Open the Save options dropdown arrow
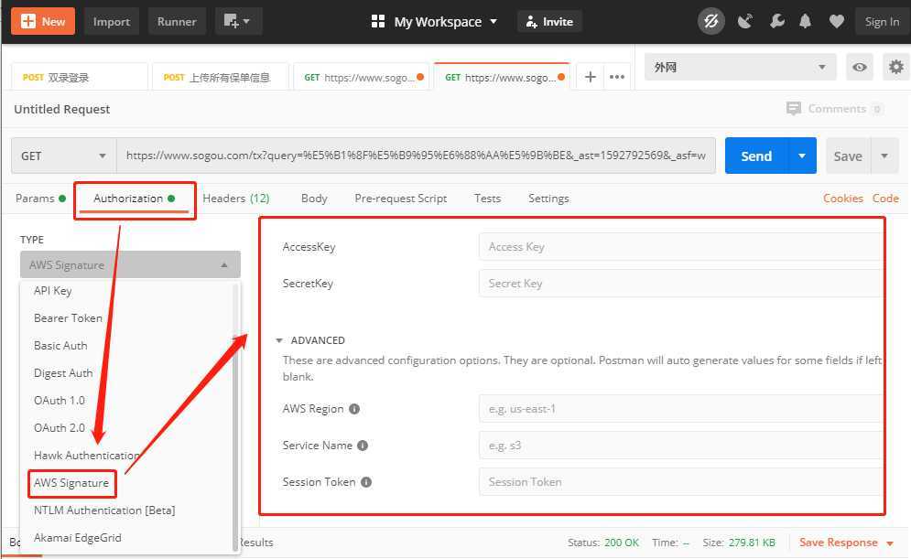Screen dimensions: 911x559 [884, 156]
